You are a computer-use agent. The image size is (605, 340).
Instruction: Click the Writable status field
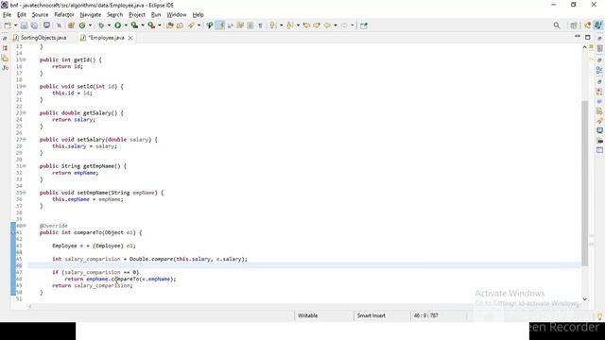point(307,315)
